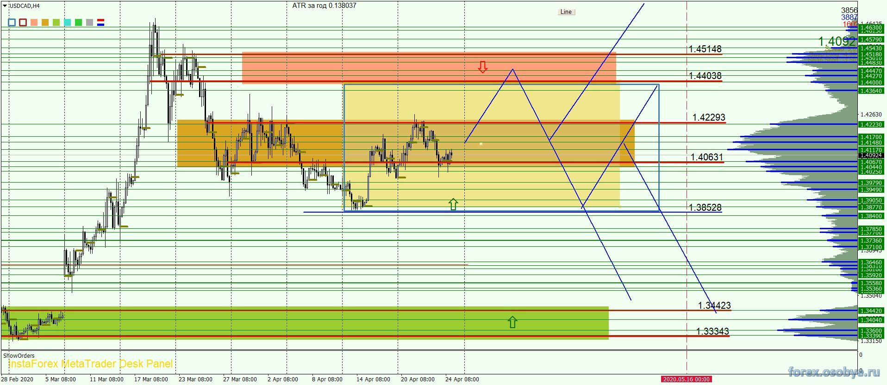Click the 1.45430 price axis label
Screen dimensions: 887x385
(871, 48)
